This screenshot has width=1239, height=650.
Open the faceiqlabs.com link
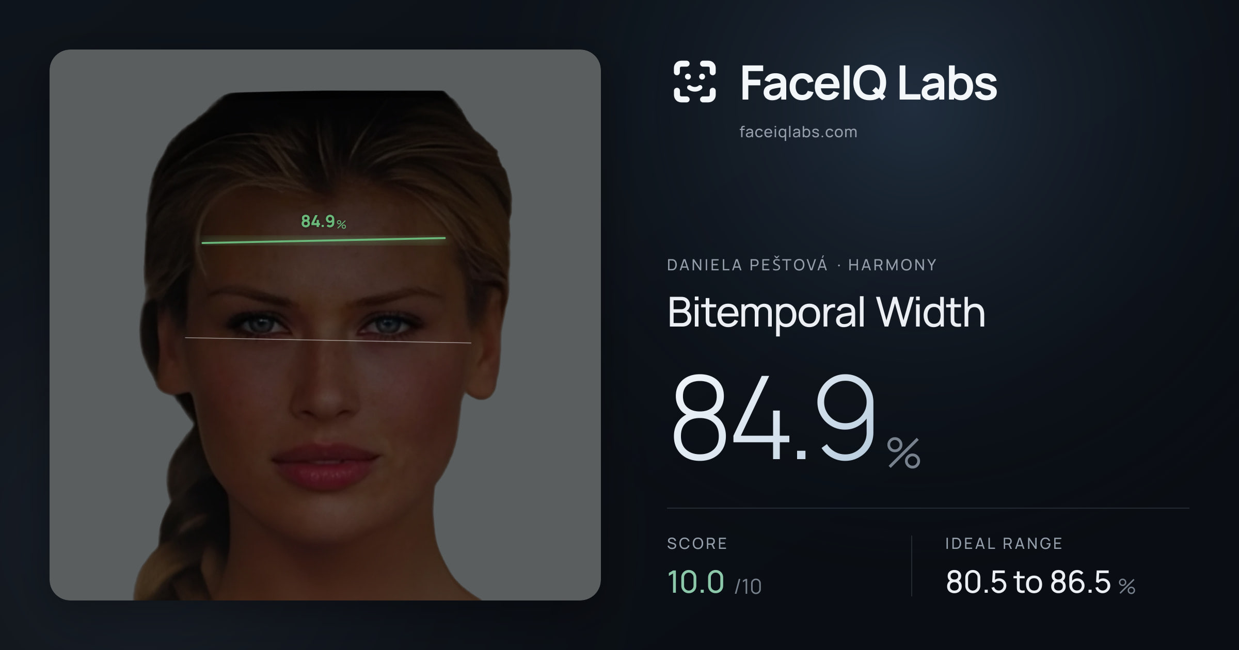pos(798,132)
